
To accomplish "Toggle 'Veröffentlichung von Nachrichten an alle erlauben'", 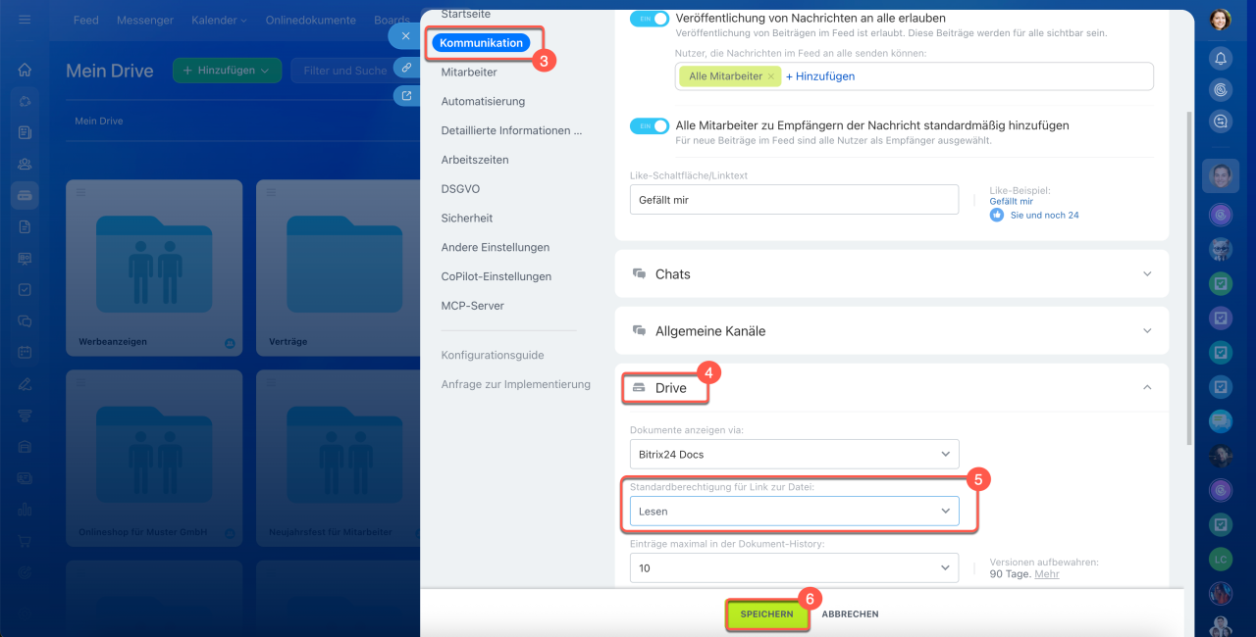I will [x=649, y=19].
